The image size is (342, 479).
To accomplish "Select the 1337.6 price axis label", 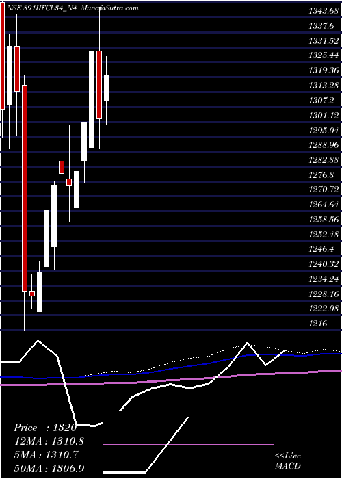I will tap(321, 26).
